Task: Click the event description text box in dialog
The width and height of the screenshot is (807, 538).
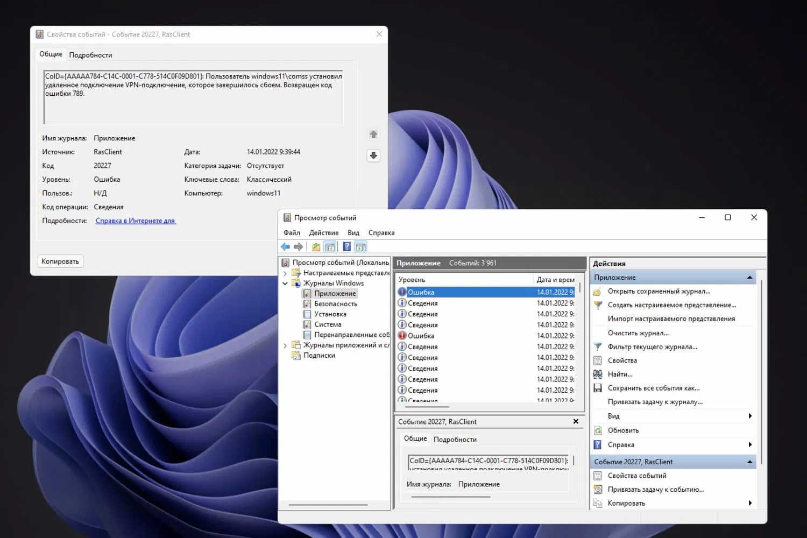Action: (x=193, y=97)
